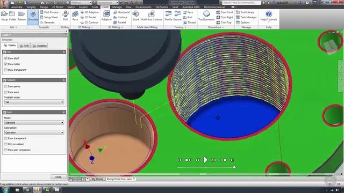This screenshot has width=344, height=193.
Task: Expand the 2D Milling group dropdown
Action: point(85,27)
